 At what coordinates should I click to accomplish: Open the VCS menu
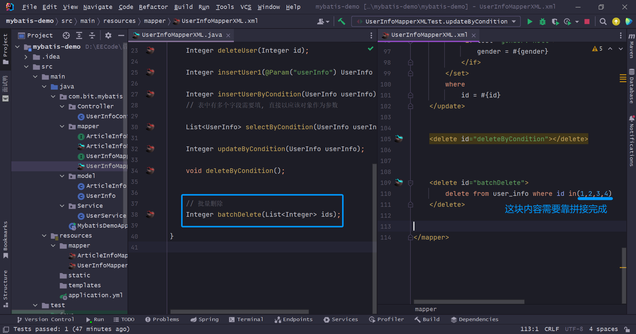[245, 7]
